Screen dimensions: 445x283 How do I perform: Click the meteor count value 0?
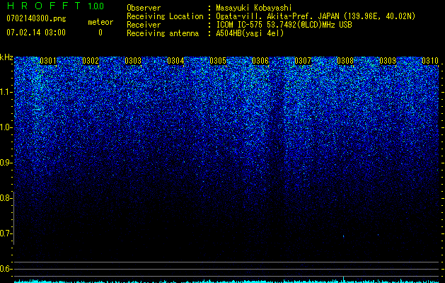click(100, 33)
